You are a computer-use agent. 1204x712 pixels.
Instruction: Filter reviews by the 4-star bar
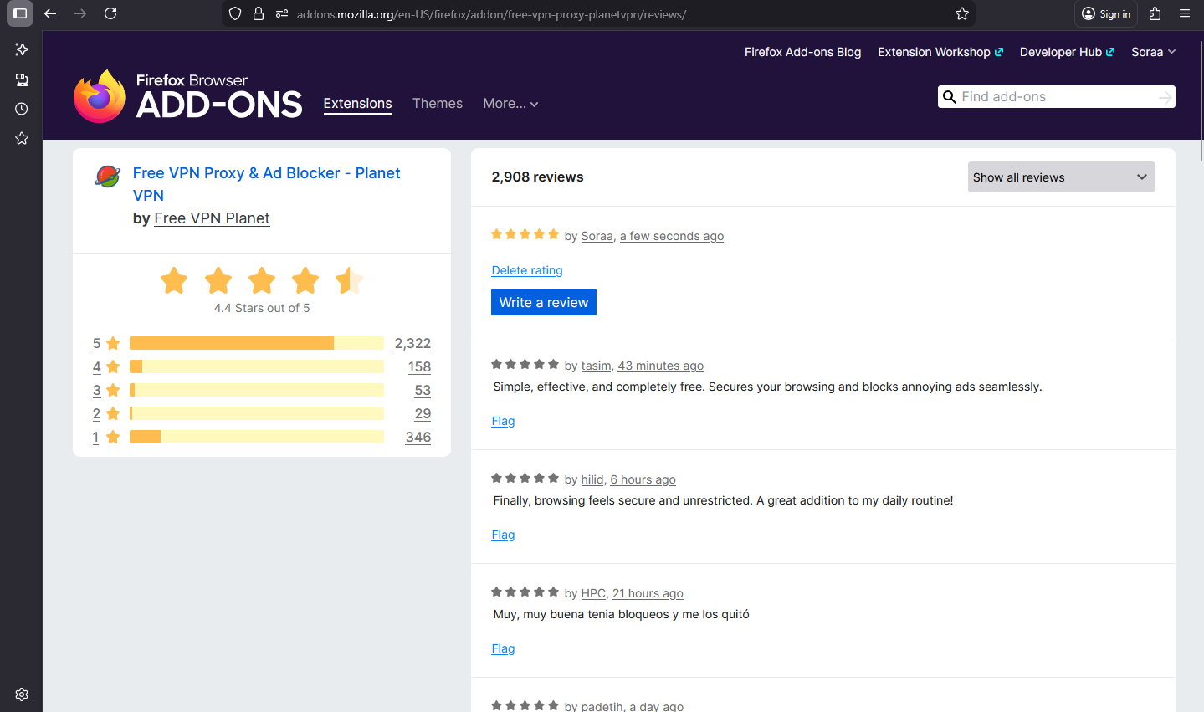(257, 366)
